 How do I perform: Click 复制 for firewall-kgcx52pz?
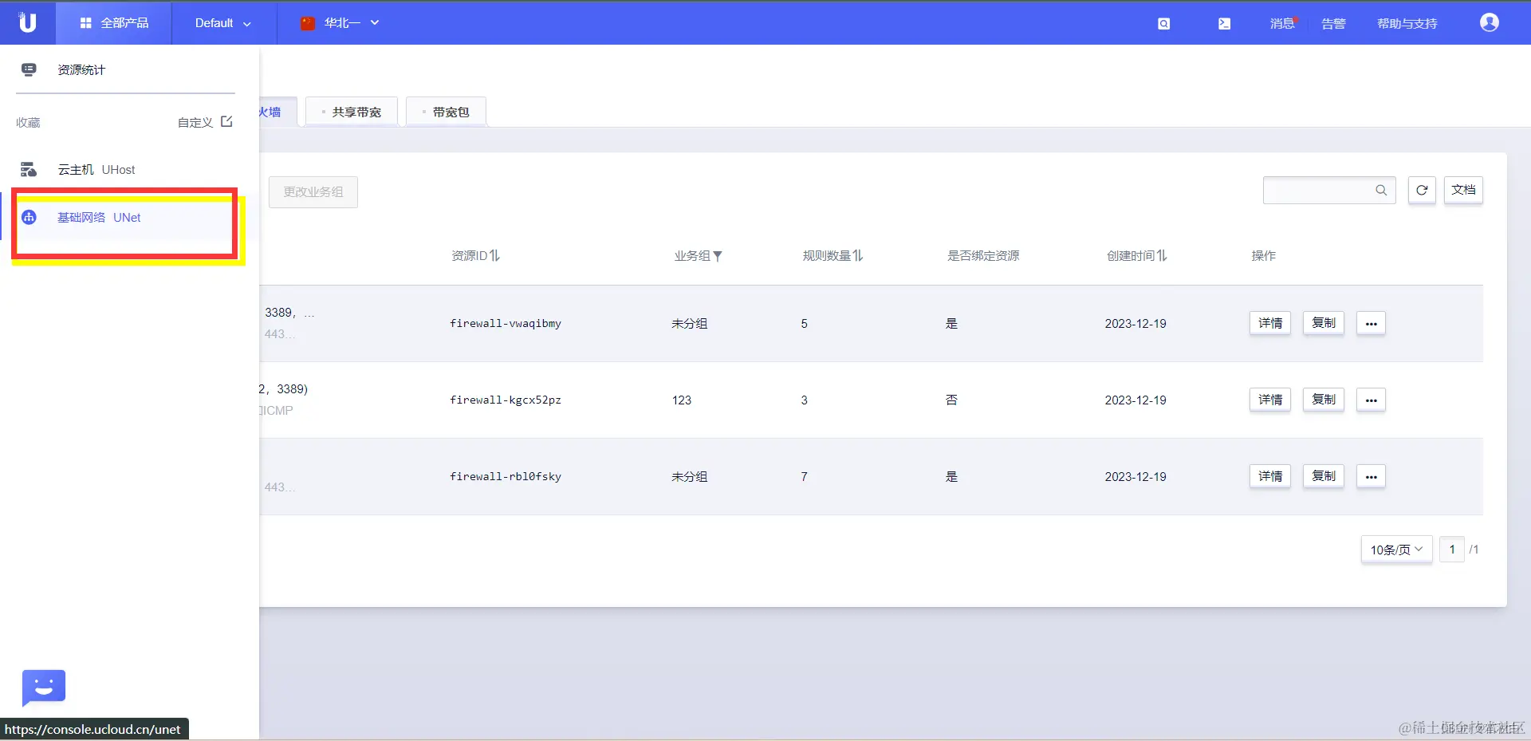(x=1324, y=400)
